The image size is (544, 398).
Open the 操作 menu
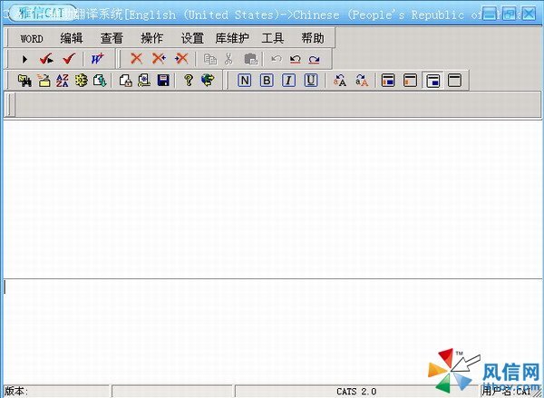click(x=152, y=38)
